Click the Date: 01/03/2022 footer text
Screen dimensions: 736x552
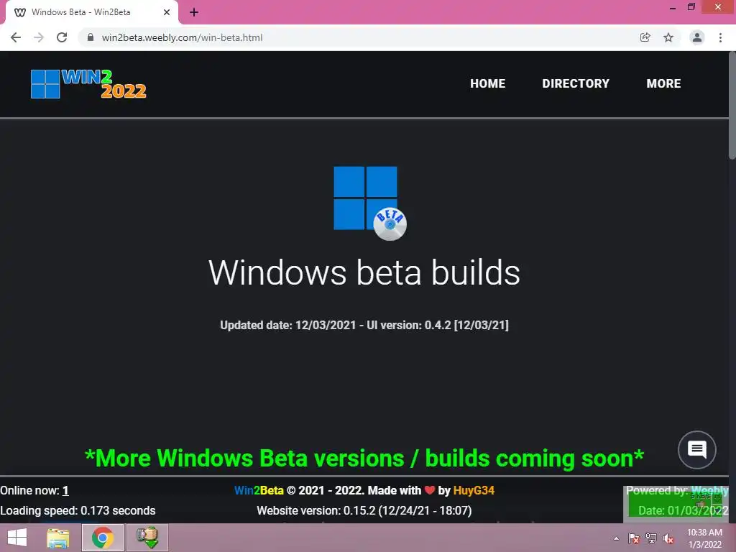(683, 511)
